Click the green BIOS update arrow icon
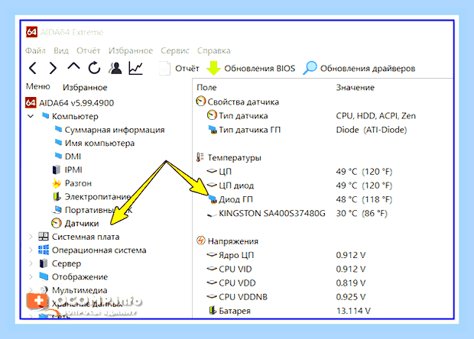474x339 pixels. tap(213, 68)
